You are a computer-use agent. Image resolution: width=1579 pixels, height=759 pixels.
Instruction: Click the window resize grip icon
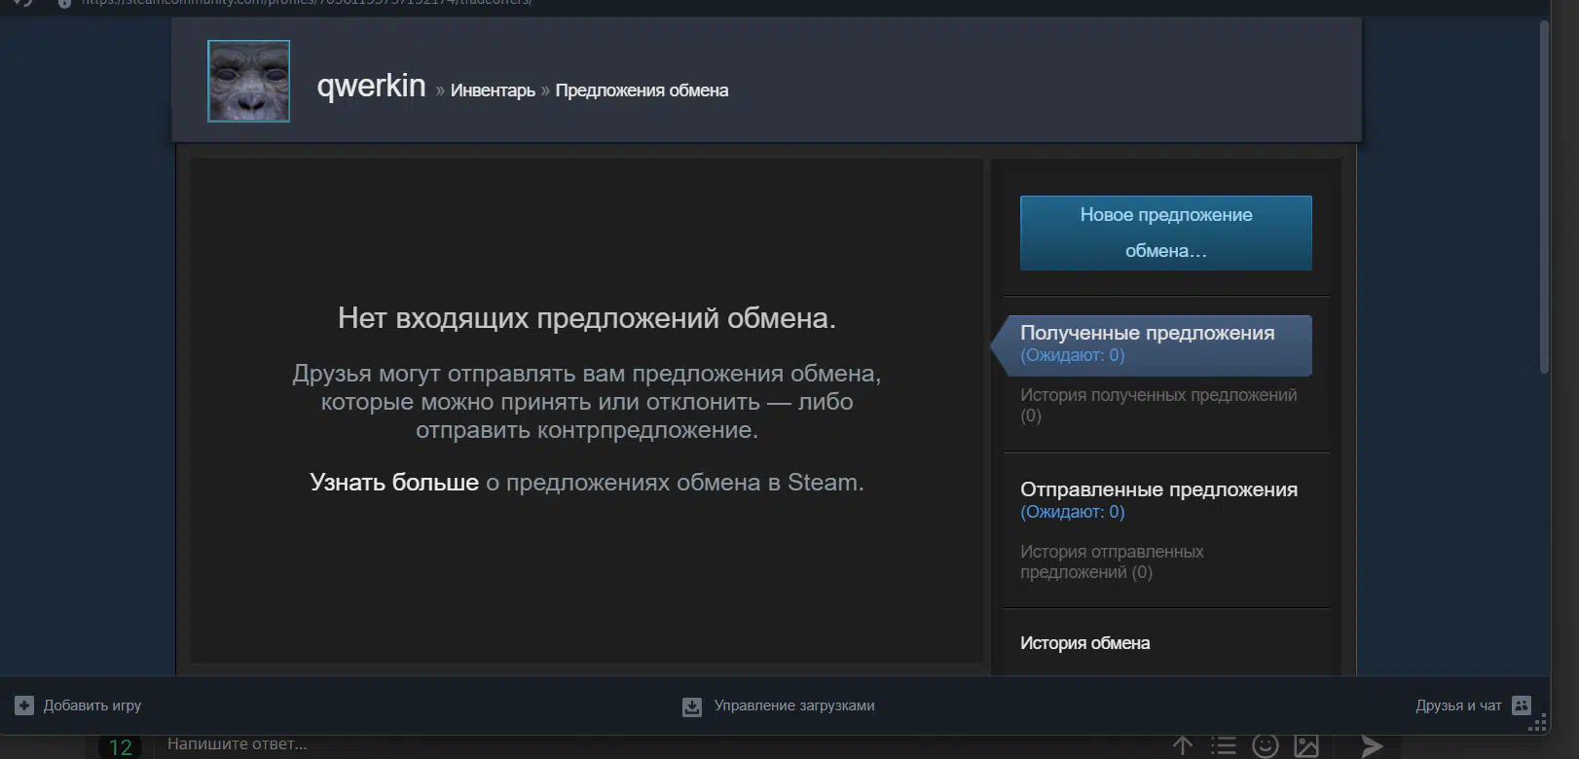coord(1538,725)
